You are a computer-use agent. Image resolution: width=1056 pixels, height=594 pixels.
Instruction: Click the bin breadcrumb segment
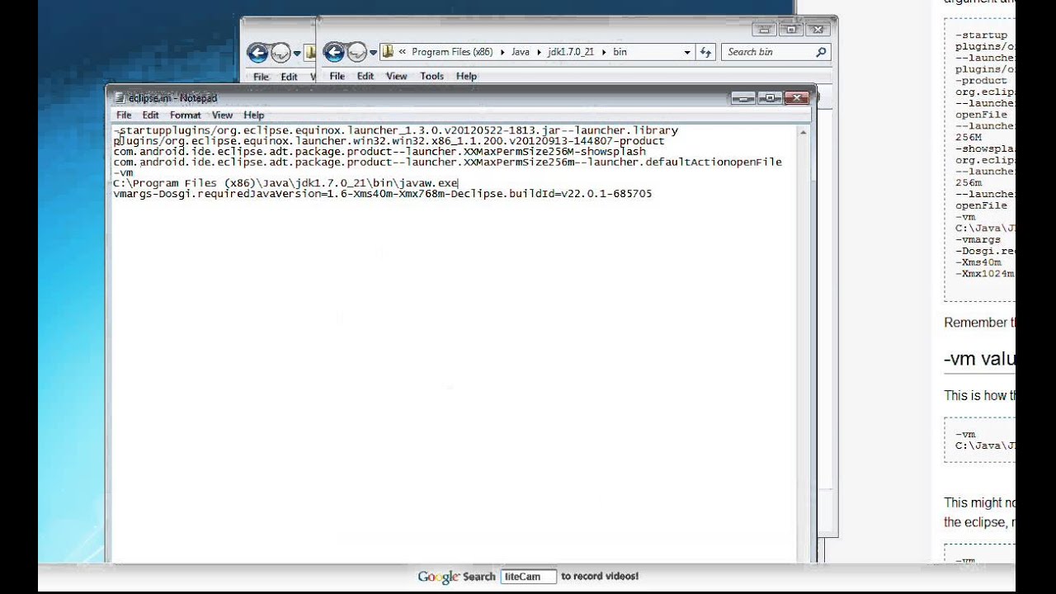(620, 52)
